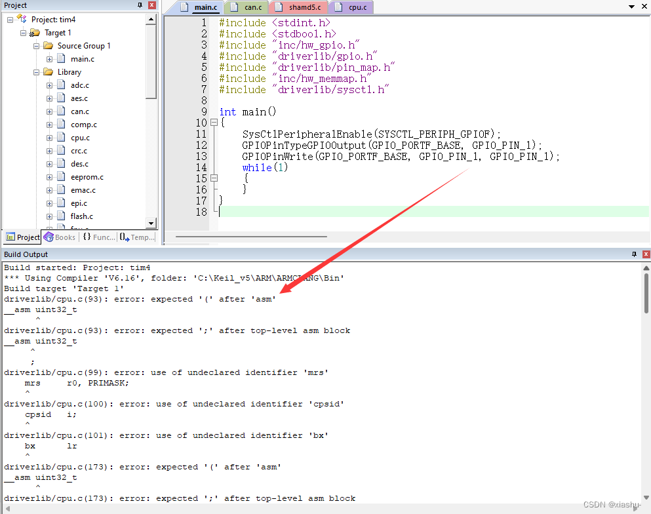This screenshot has height=514, width=651.
Task: Open the Templates panel
Action: point(137,237)
